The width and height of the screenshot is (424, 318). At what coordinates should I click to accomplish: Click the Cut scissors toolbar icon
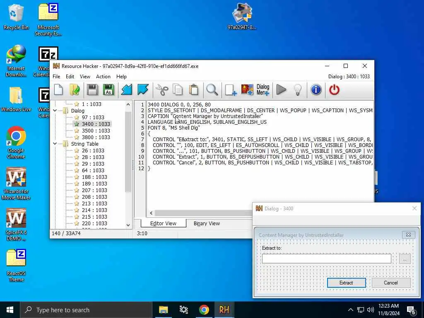click(x=162, y=90)
